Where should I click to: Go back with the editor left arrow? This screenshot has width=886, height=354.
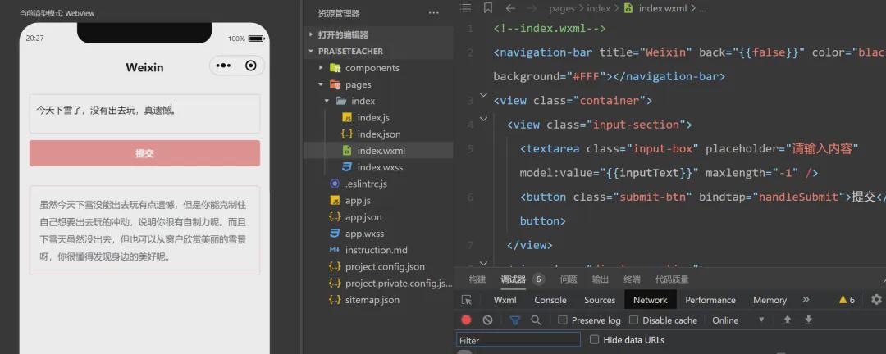point(510,8)
